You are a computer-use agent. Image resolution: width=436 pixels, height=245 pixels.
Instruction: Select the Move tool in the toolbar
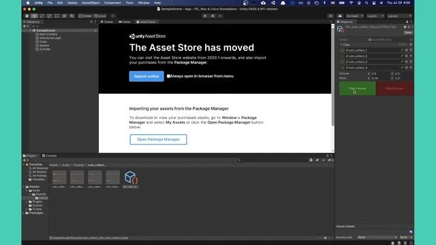(x=34, y=16)
